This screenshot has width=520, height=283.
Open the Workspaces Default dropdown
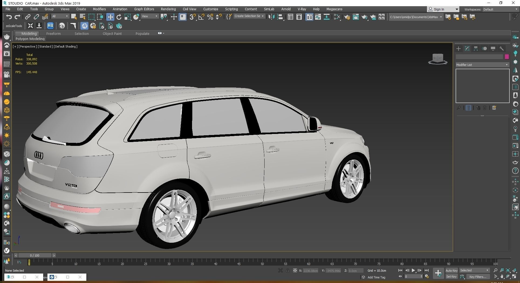500,9
